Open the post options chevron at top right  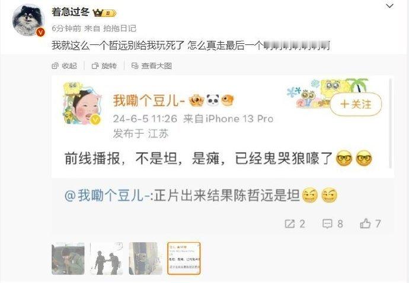coord(389,6)
